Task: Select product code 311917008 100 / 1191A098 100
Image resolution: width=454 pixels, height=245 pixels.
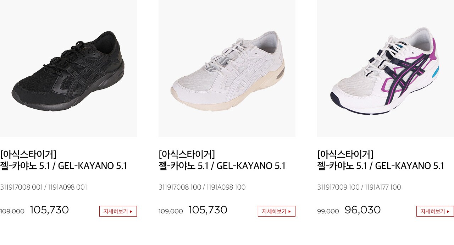Action: click(x=202, y=187)
